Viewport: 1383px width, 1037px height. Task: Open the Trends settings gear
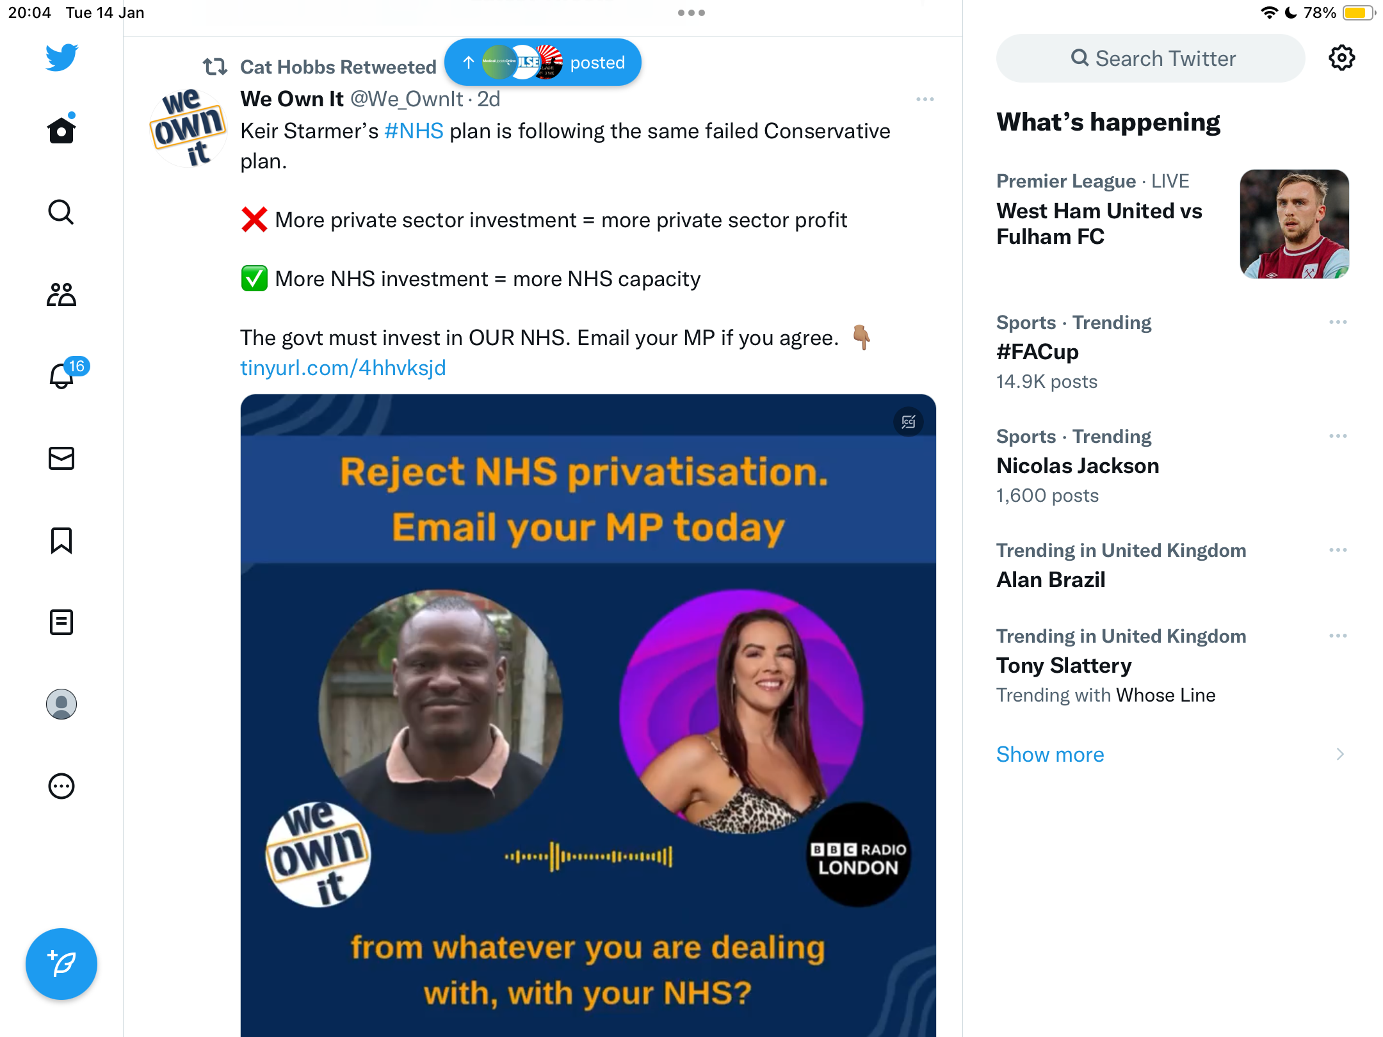click(x=1341, y=58)
